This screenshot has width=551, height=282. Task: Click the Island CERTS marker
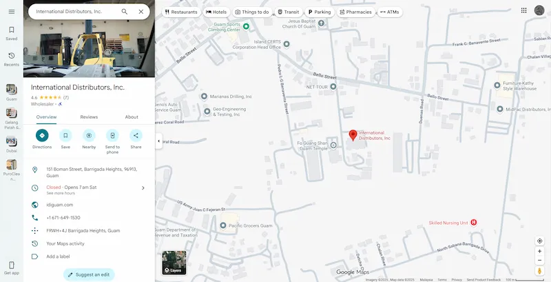point(287,44)
